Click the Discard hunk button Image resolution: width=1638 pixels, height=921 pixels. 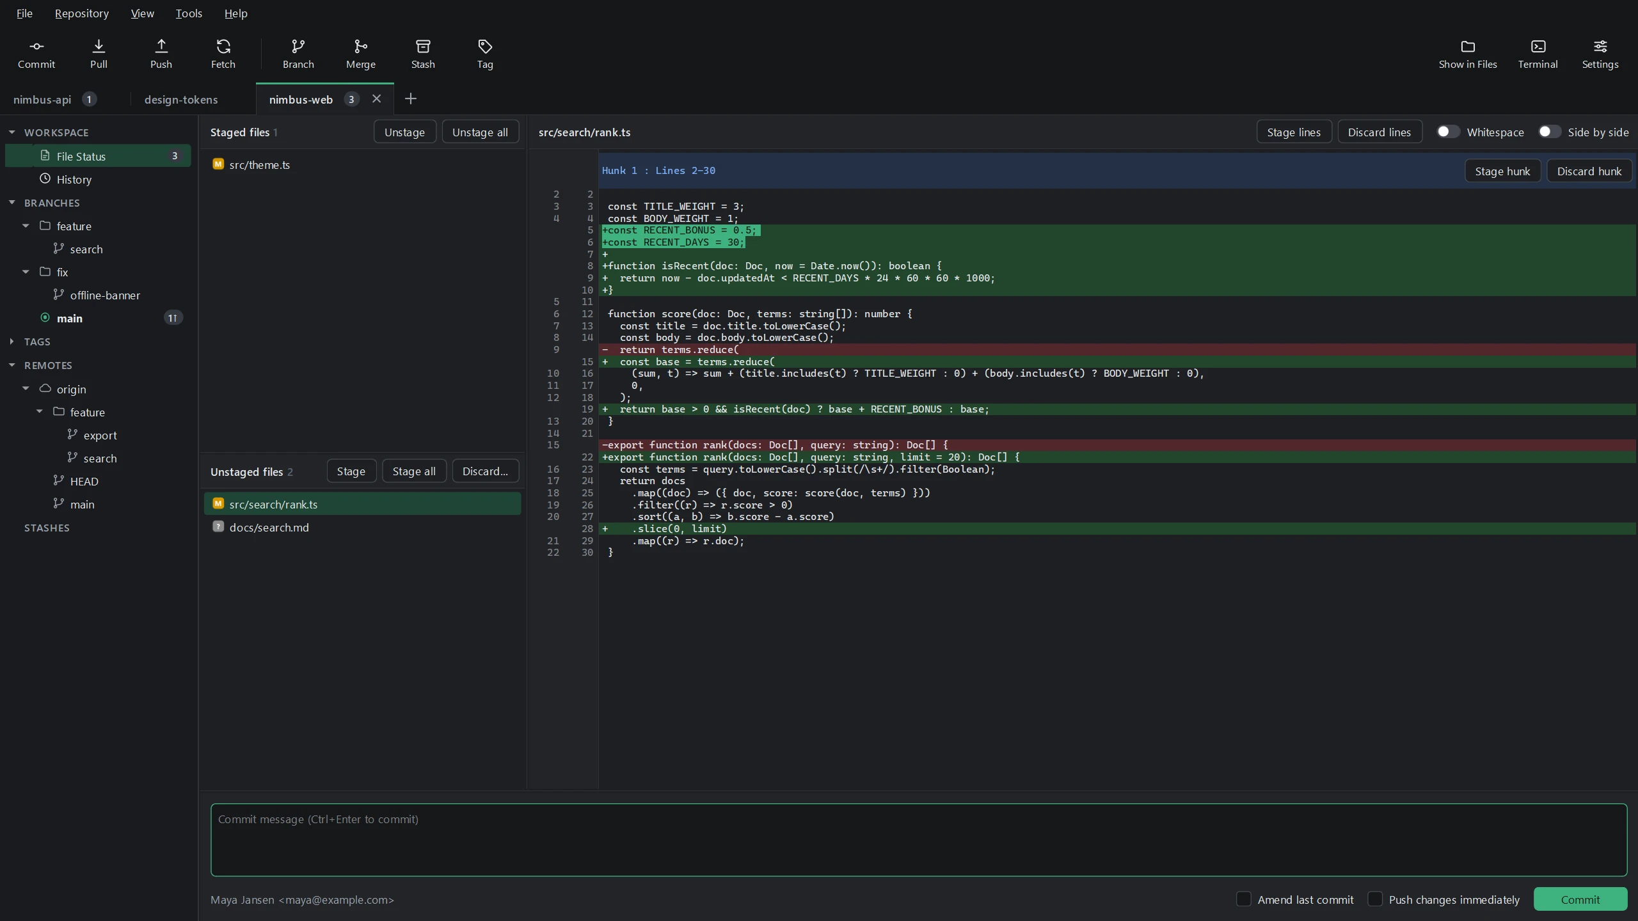[x=1589, y=171]
